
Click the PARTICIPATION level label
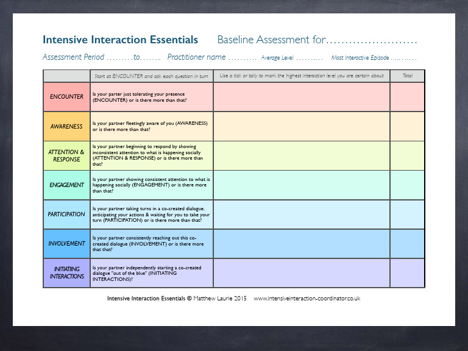tap(66, 214)
